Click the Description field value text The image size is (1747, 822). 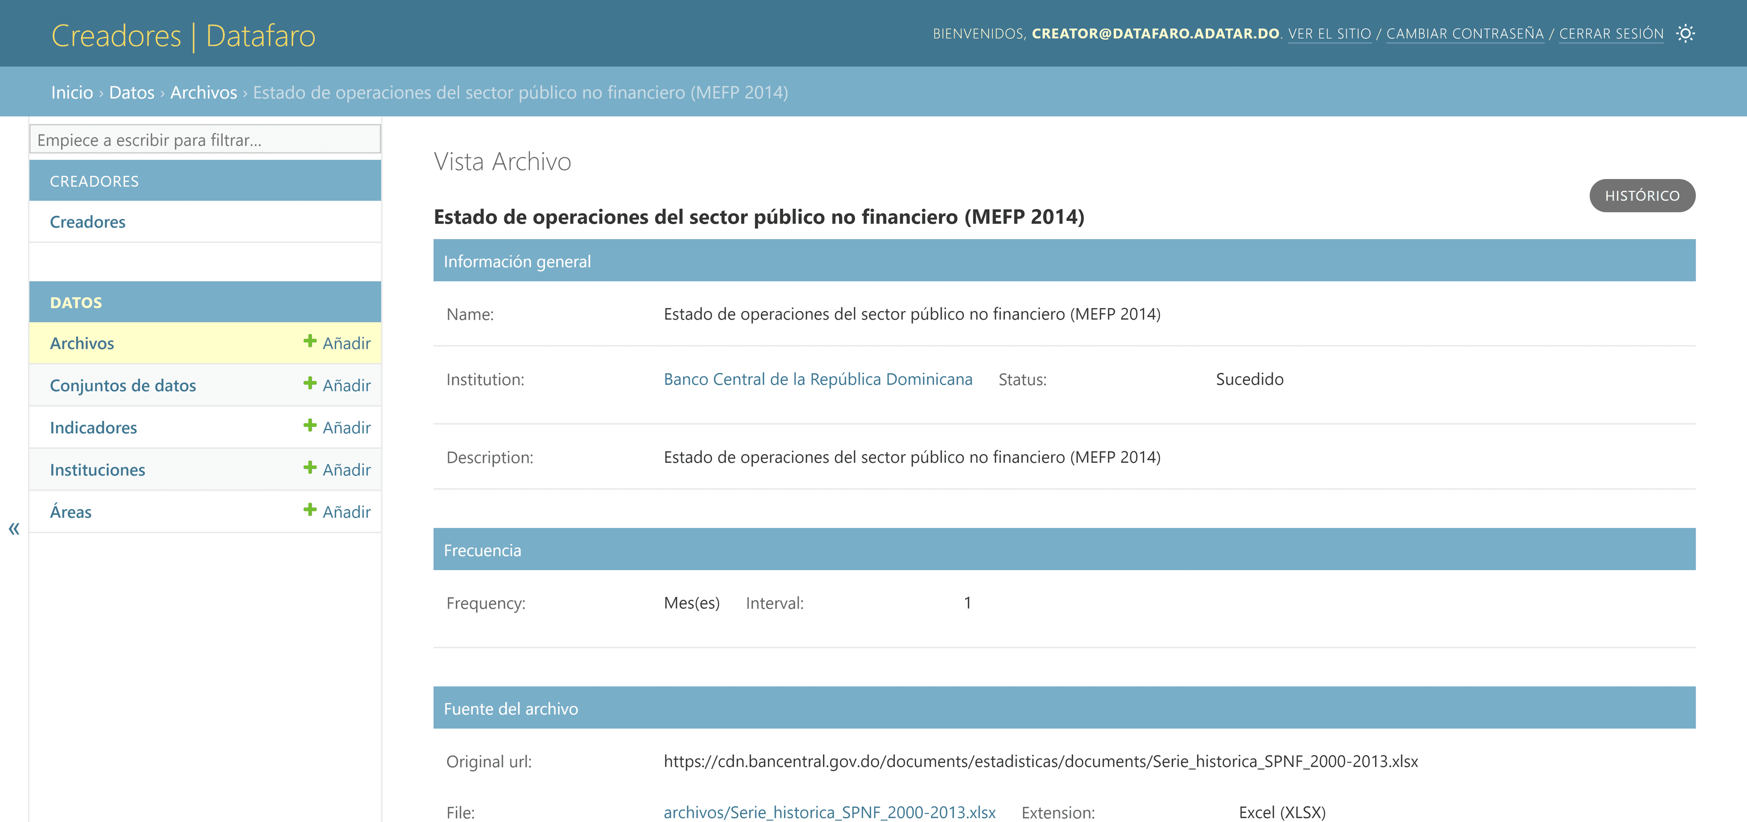point(912,457)
